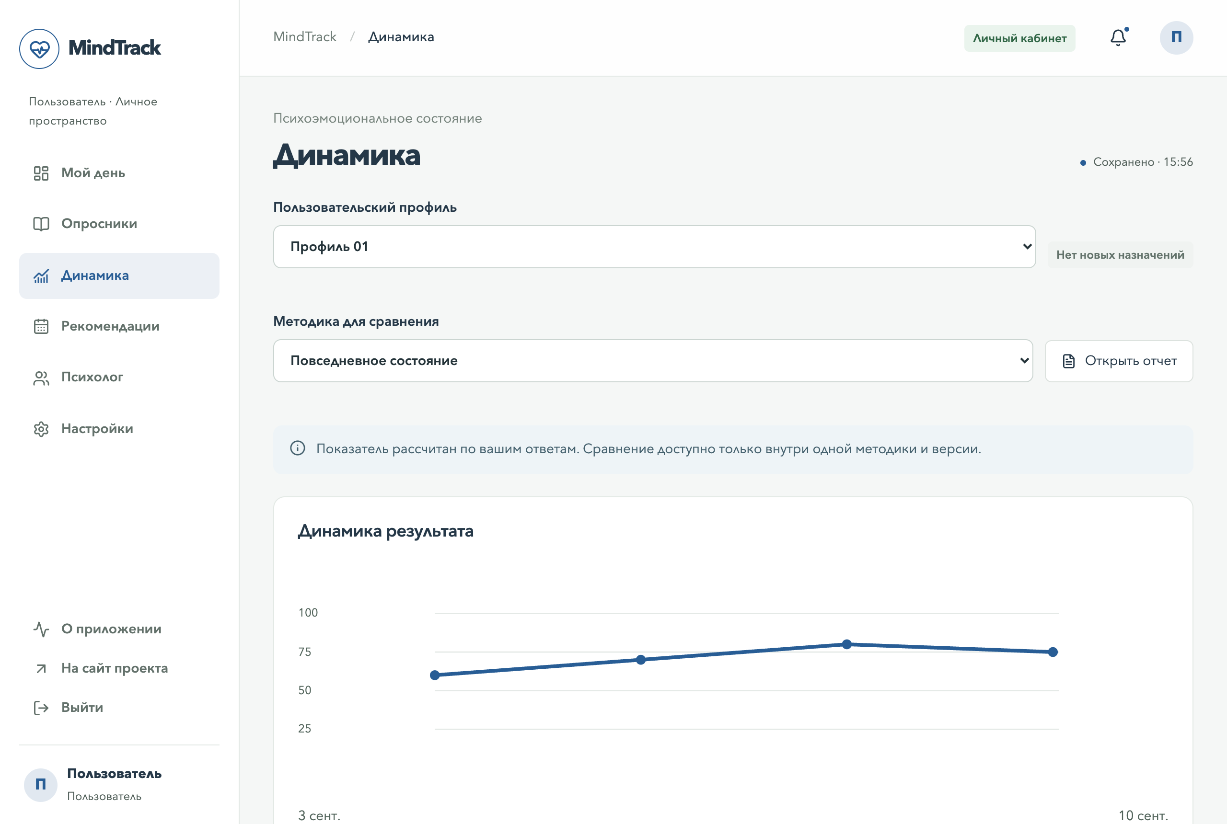Click the Динамика результата chart title
1227x824 pixels.
pos(386,531)
